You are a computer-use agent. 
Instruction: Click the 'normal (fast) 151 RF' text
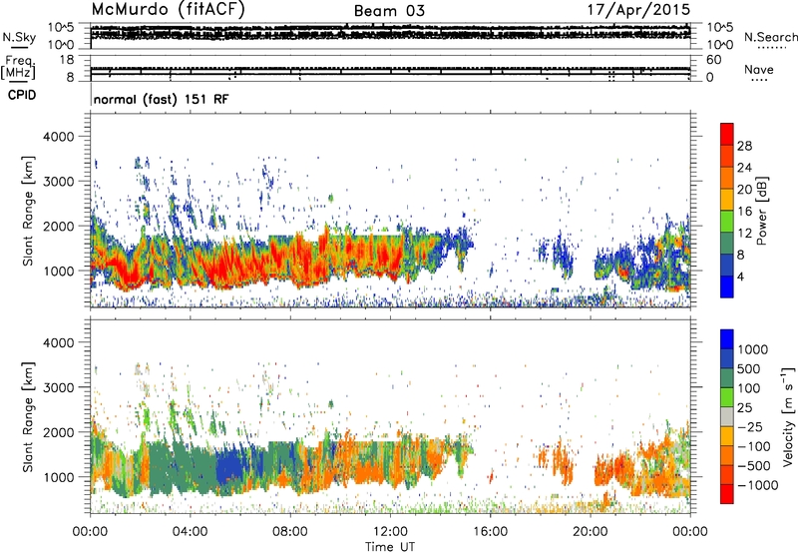click(x=162, y=99)
